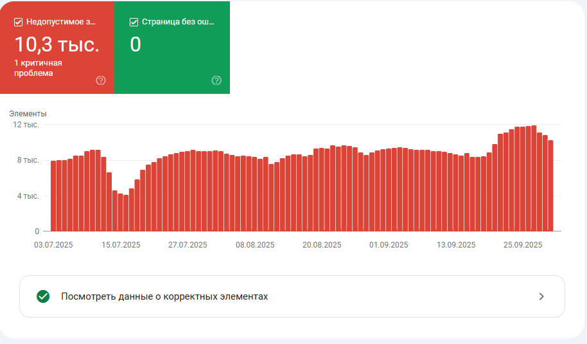Click the 1 критичная проблема text

pyautogui.click(x=38, y=68)
